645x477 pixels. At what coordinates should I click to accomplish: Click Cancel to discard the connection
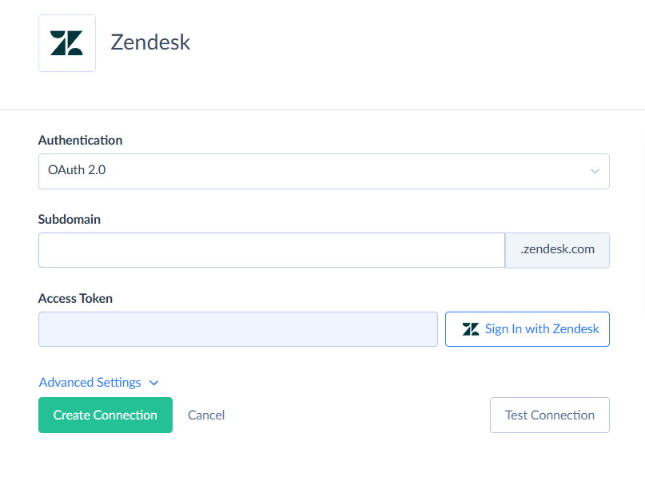(205, 415)
